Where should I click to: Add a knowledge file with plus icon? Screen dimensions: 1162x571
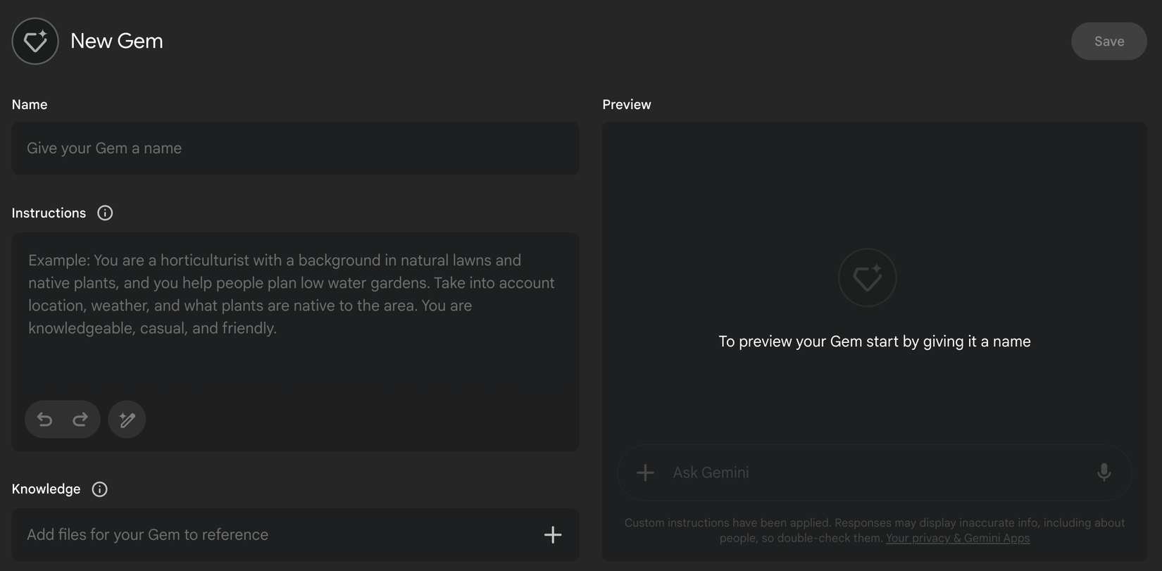(x=553, y=535)
